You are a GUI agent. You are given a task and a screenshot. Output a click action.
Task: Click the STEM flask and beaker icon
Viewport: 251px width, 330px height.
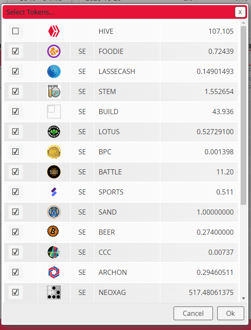[54, 91]
